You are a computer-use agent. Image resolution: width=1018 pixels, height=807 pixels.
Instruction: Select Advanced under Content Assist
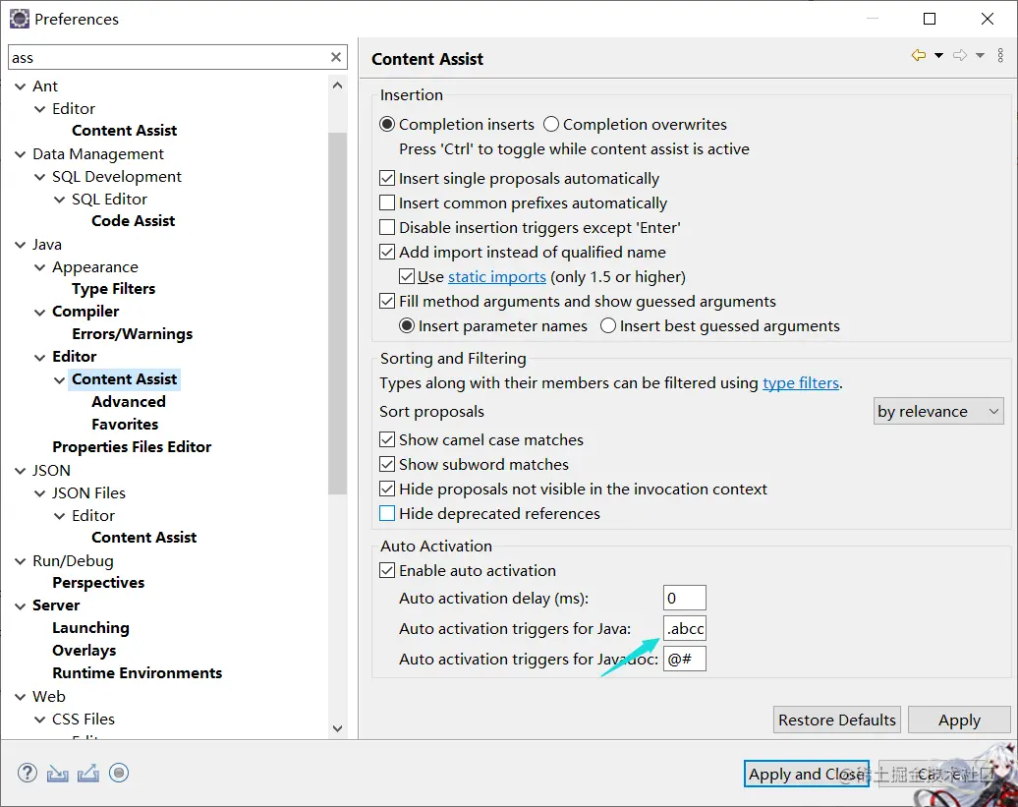129,402
